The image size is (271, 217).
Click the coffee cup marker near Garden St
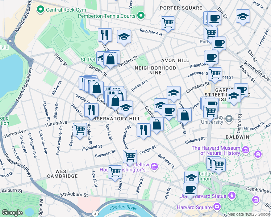coord(169,112)
